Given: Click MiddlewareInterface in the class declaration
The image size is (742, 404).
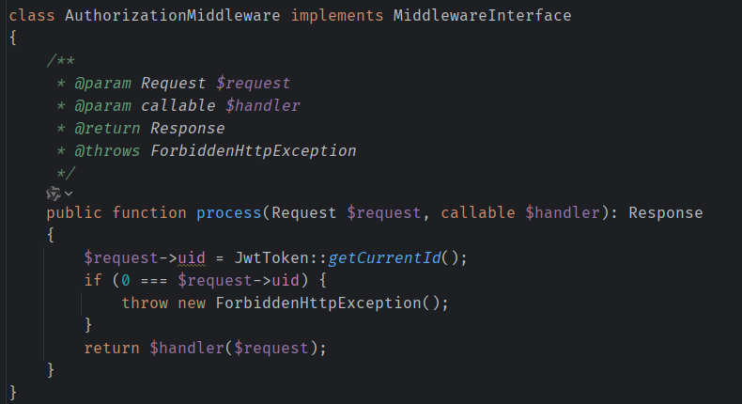Looking at the screenshot, I should tap(482, 16).
